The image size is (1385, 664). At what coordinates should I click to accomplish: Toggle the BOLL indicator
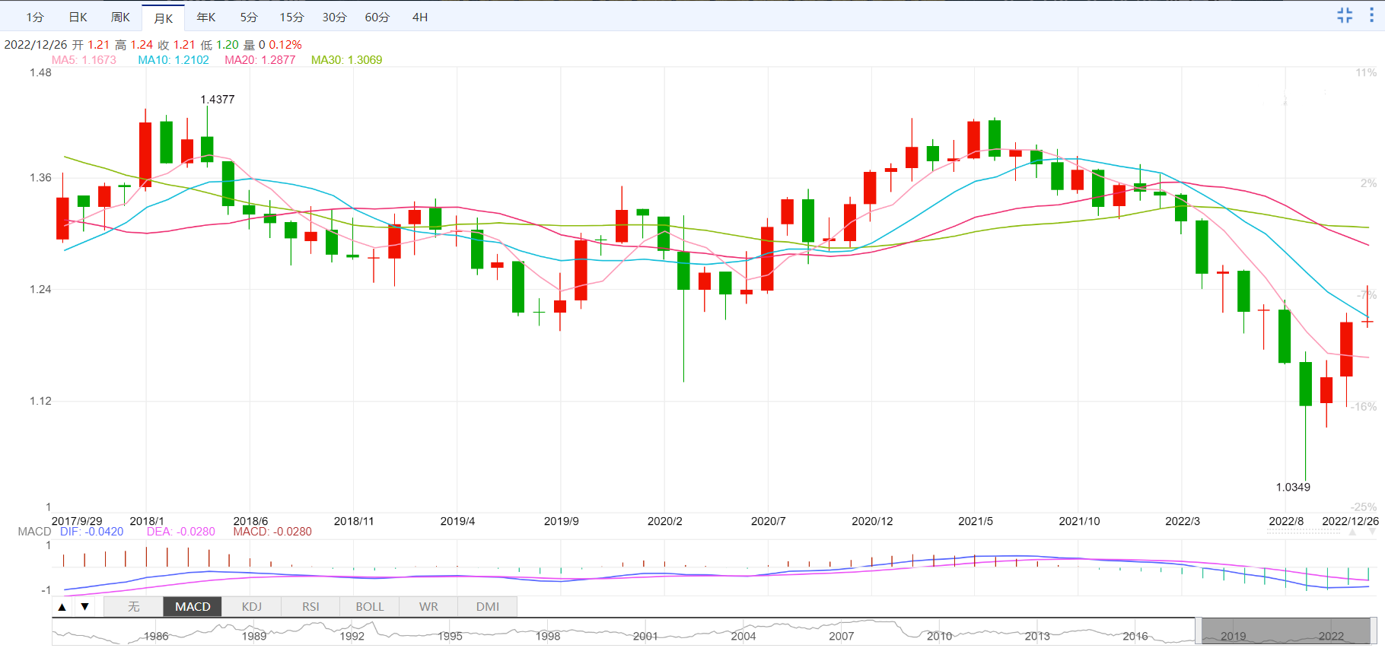370,607
